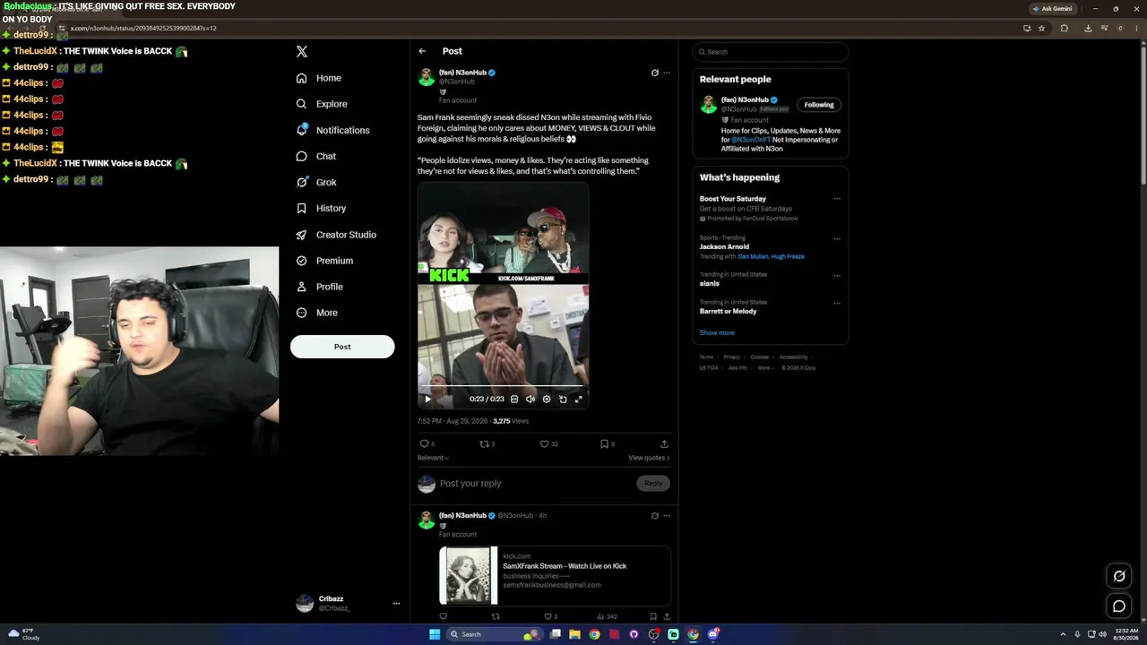Screen dimensions: 1147x645
Task: Open the floating Grok button
Action: [x=1118, y=576]
